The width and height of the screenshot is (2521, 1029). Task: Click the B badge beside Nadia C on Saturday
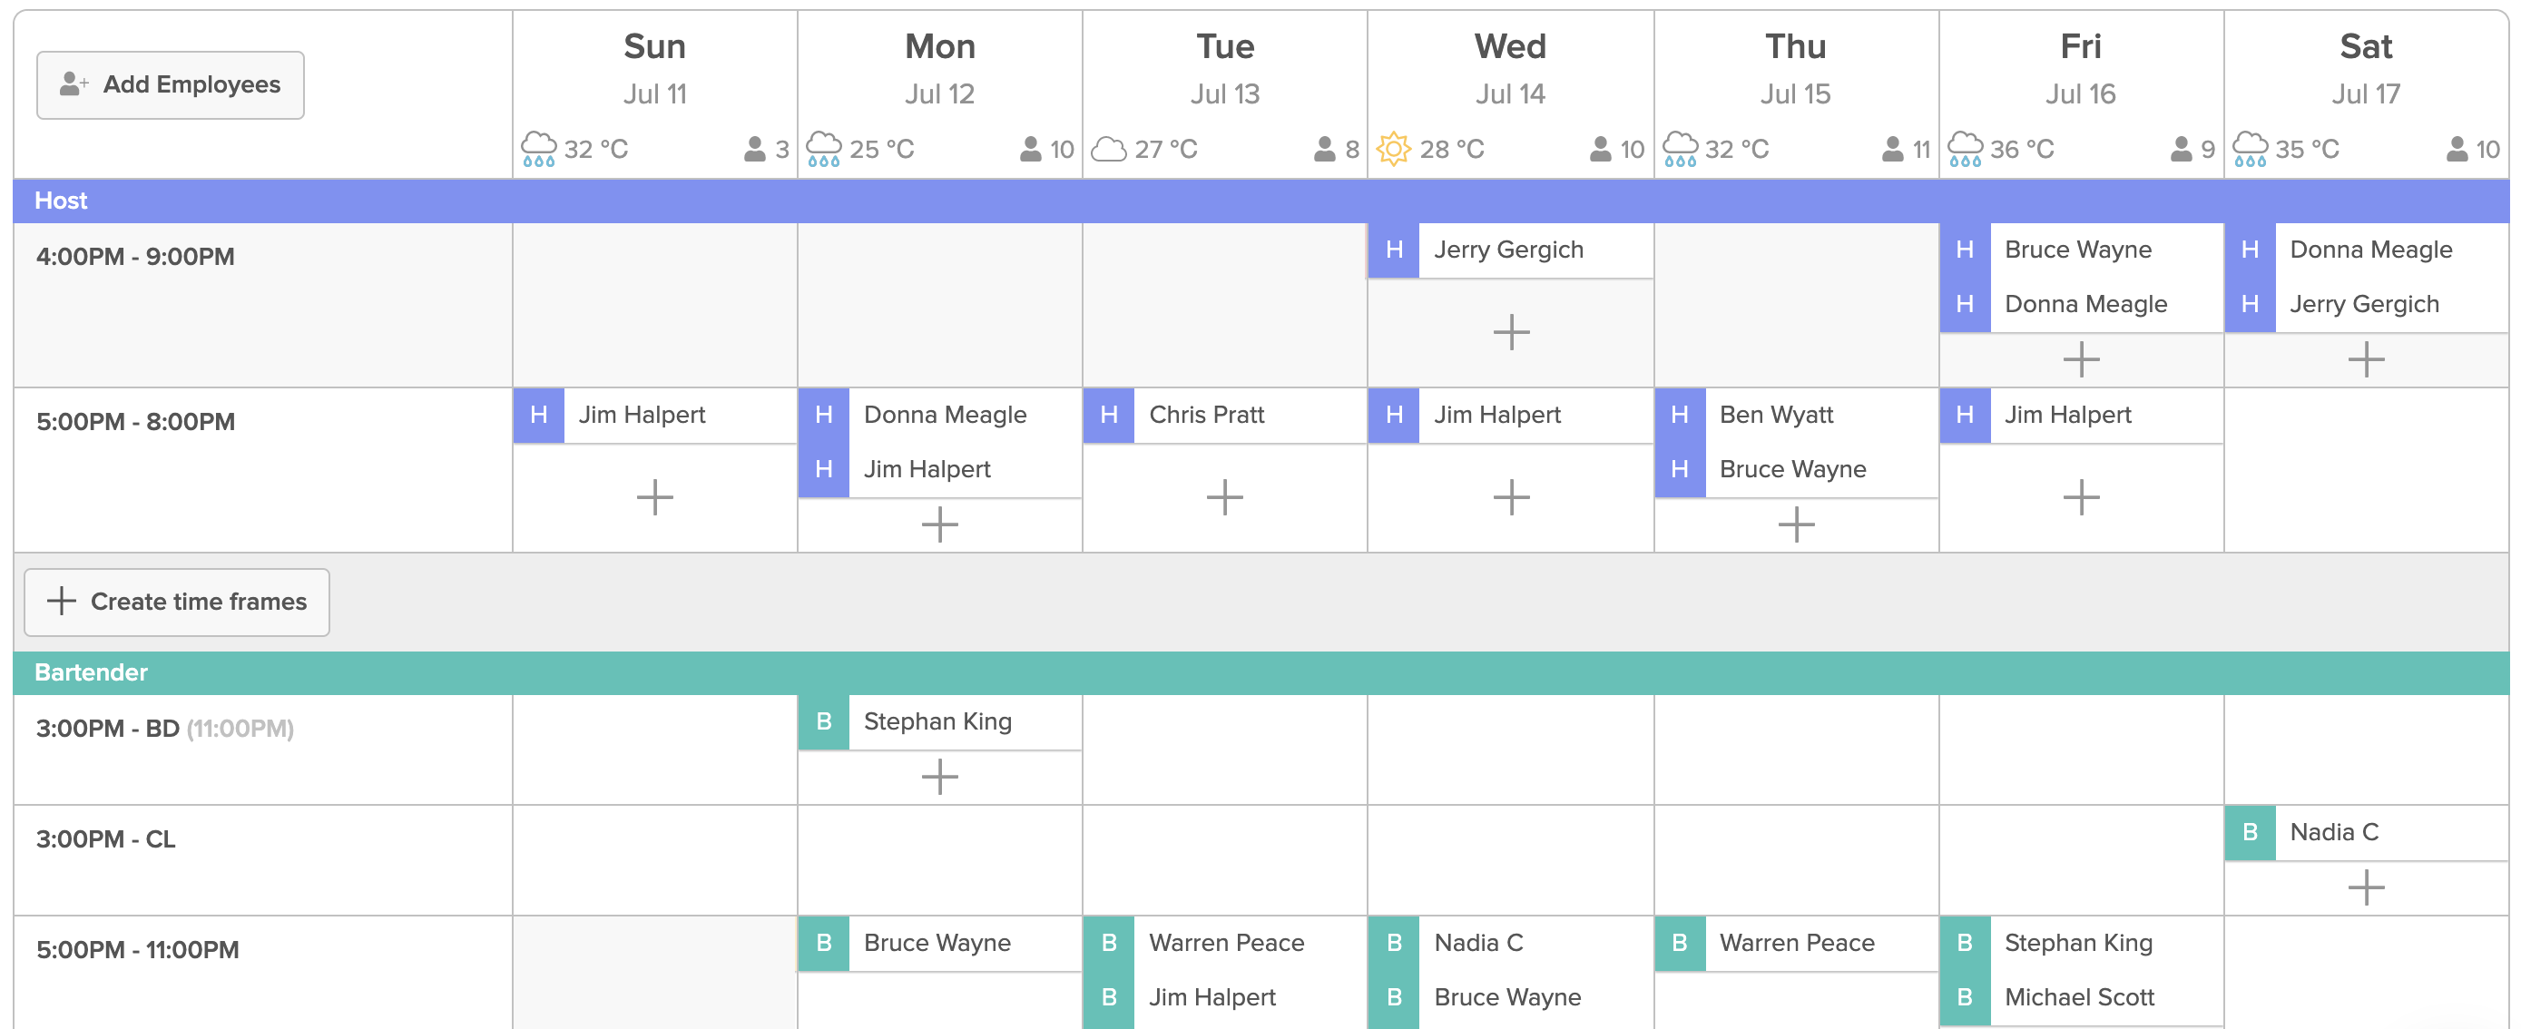[x=2249, y=832]
